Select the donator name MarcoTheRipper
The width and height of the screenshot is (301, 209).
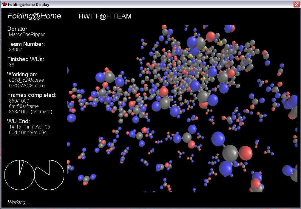pyautogui.click(x=27, y=35)
